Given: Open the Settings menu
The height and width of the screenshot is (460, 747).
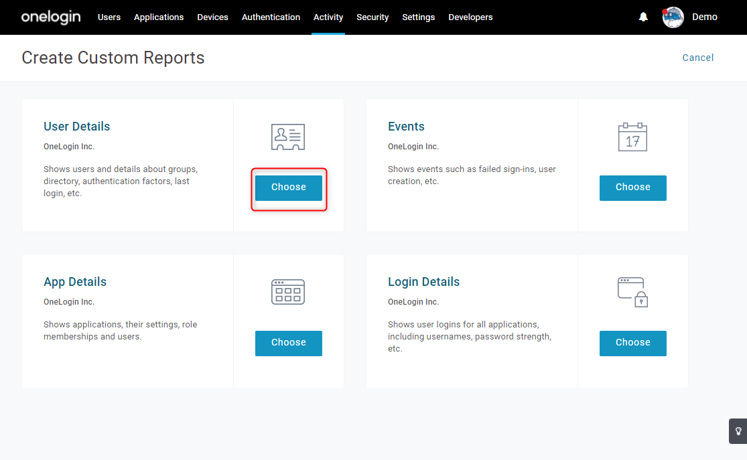Looking at the screenshot, I should tap(418, 17).
